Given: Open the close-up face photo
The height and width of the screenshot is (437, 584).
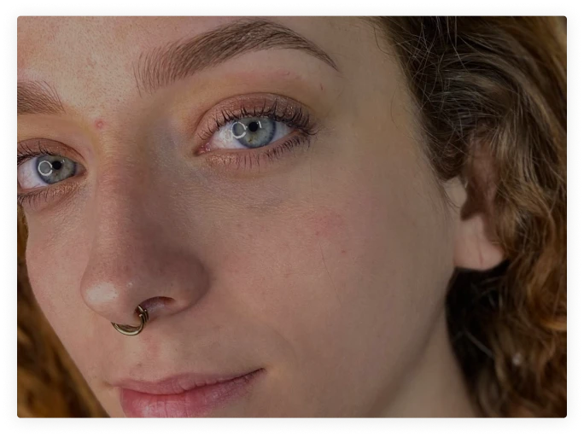Looking at the screenshot, I should point(292,217).
